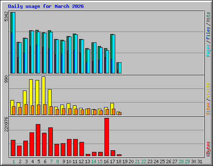
Task: Click day 12 on the x-axis
Action: coord(81,161)
